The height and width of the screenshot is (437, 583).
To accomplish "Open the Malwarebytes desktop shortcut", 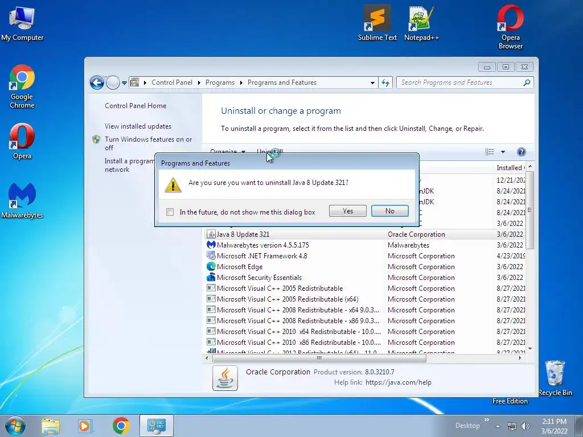I will (x=22, y=200).
